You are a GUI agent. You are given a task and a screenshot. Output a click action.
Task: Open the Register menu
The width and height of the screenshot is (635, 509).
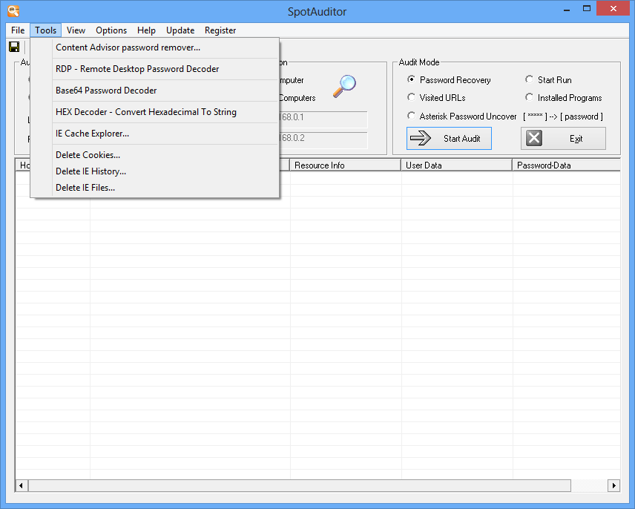coord(220,30)
